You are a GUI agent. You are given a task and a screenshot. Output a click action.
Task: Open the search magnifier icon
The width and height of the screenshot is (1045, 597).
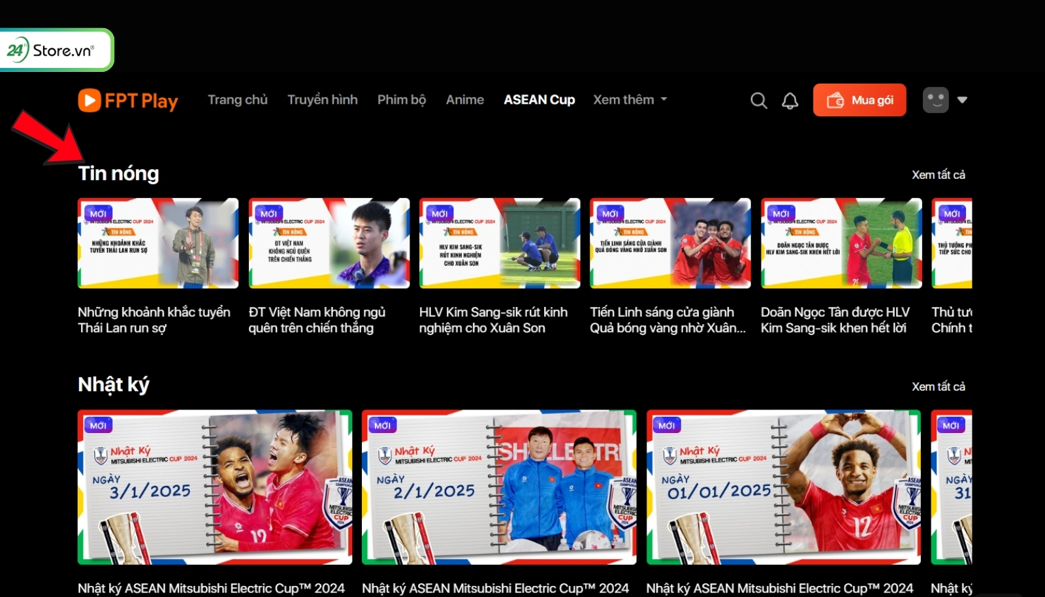pos(758,101)
